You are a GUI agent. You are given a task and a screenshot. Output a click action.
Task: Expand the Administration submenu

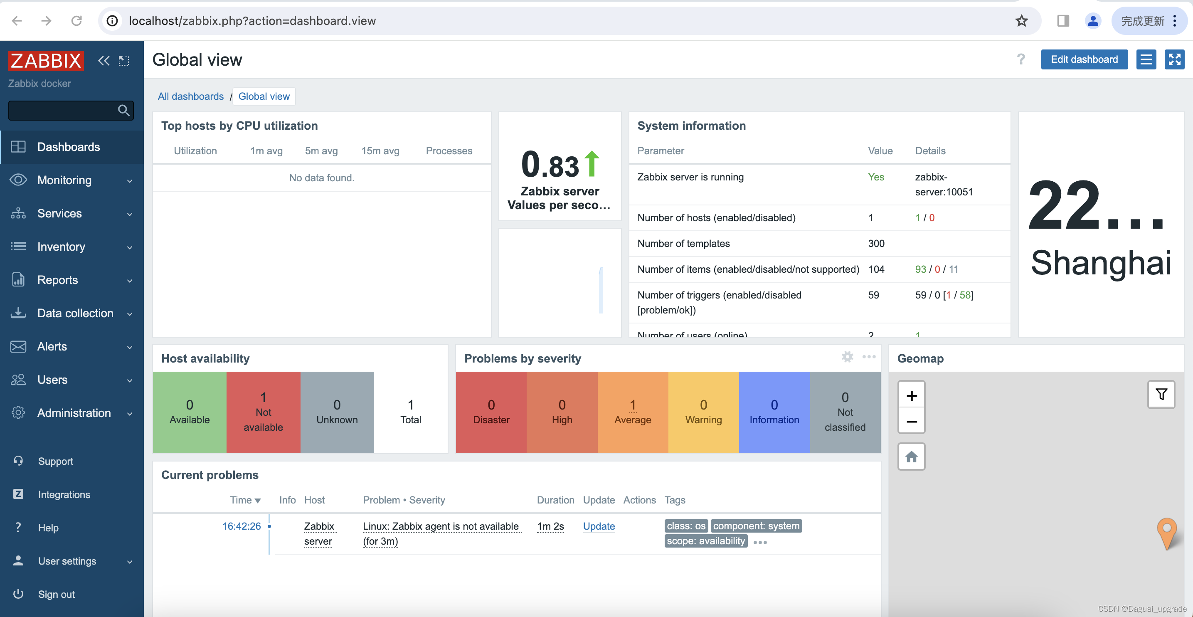[x=130, y=413]
